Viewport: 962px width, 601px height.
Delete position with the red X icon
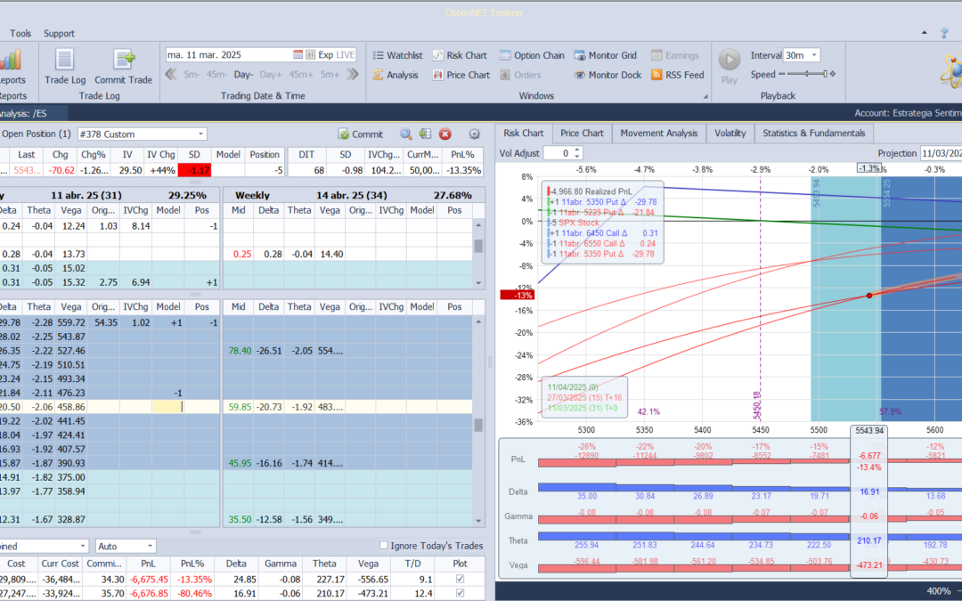click(445, 134)
